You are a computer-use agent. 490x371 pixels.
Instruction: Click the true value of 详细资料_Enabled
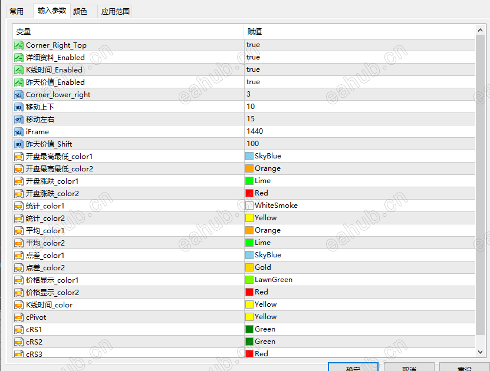(253, 57)
